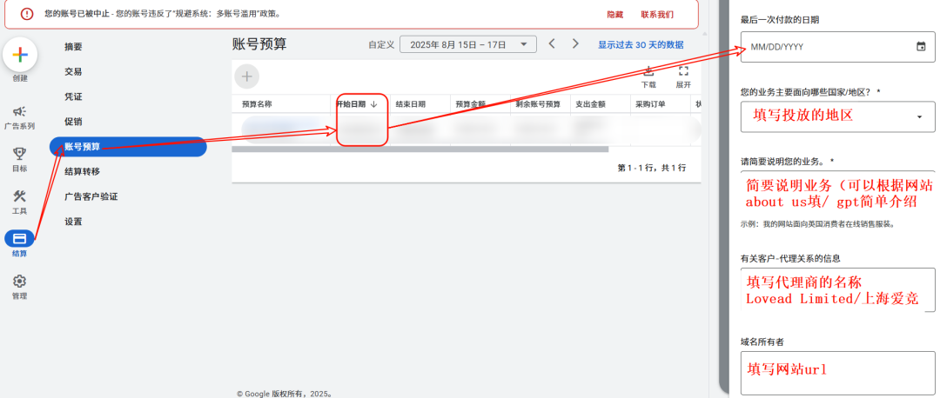Image resolution: width=940 pixels, height=398 pixels.
Task: Click the download icon above the table
Action: 648,71
